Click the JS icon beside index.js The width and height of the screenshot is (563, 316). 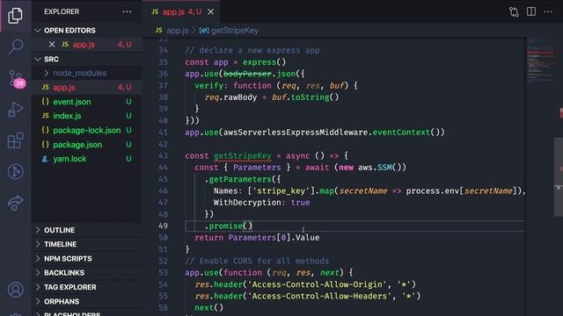click(x=45, y=116)
